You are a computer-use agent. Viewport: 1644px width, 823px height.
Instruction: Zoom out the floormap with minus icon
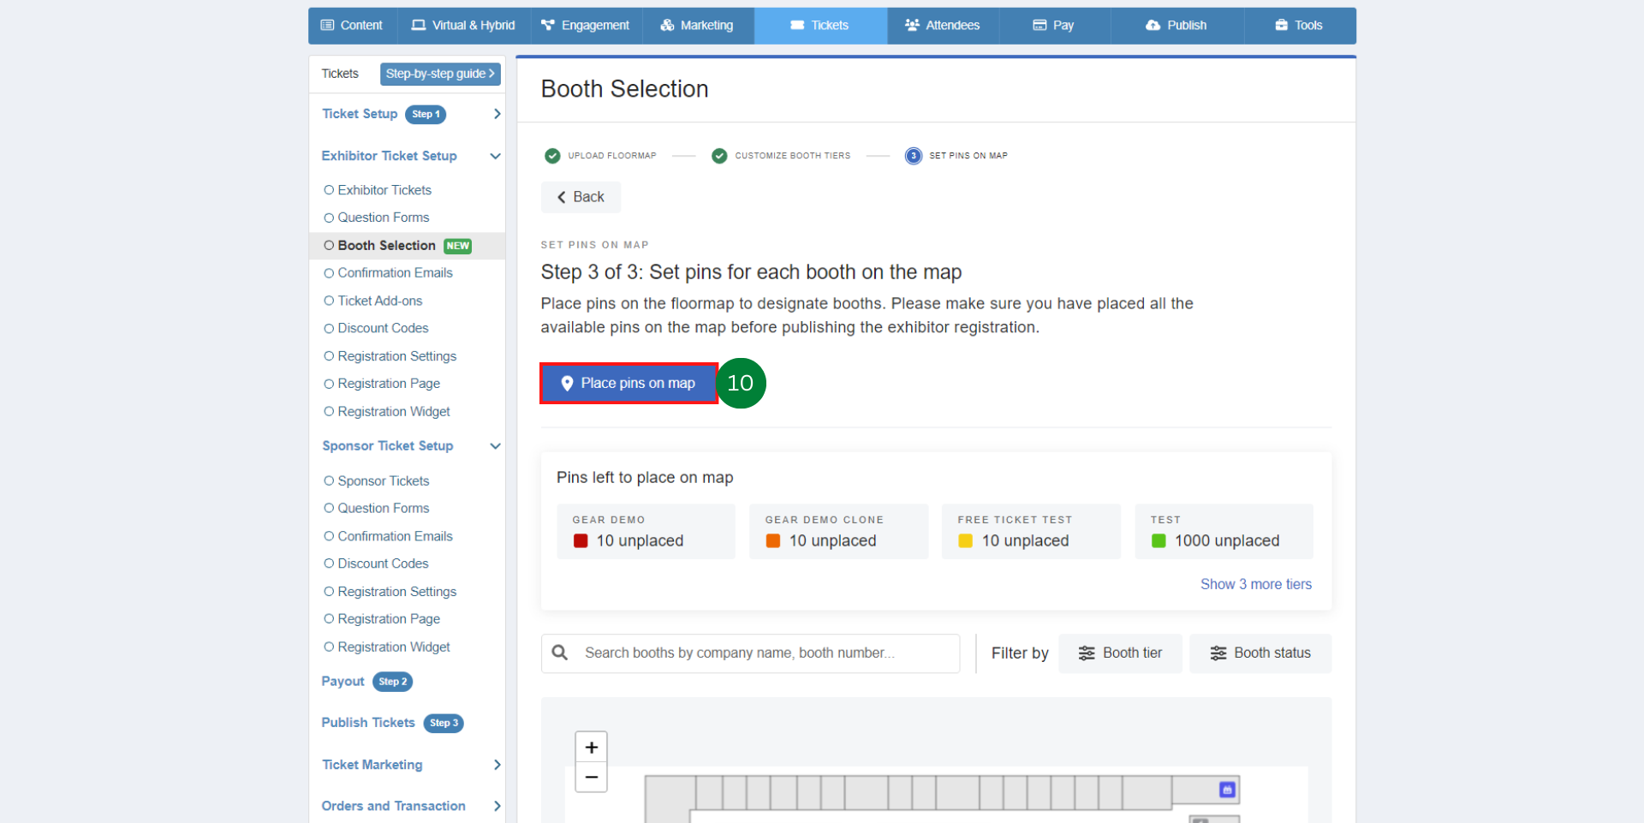591,777
